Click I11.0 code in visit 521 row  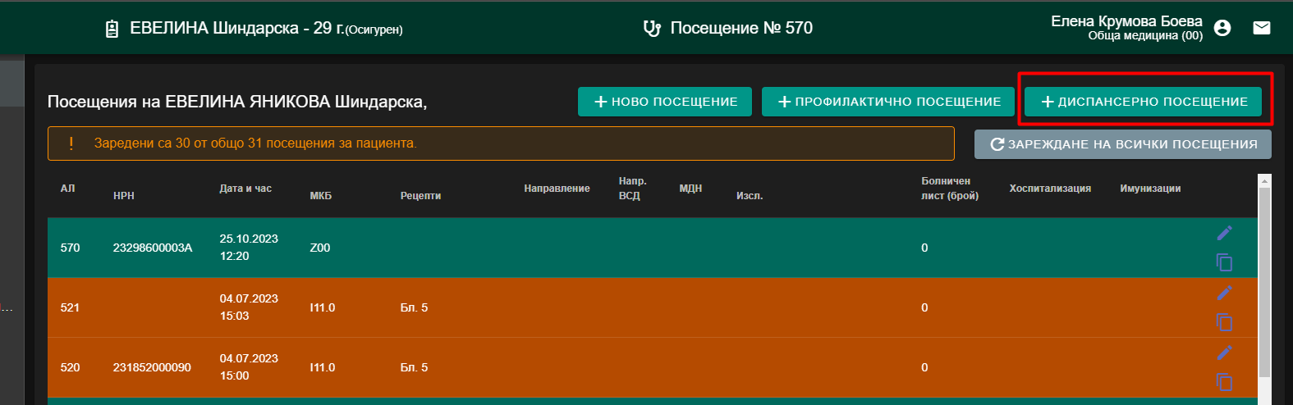click(322, 307)
